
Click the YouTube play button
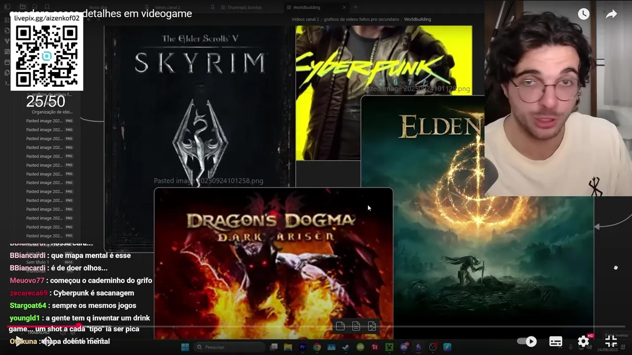tap(18, 341)
